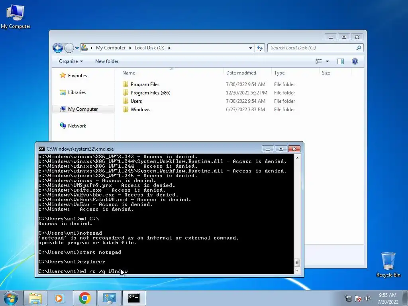Expand arrow after My Computer breadcrumb

tap(130, 48)
